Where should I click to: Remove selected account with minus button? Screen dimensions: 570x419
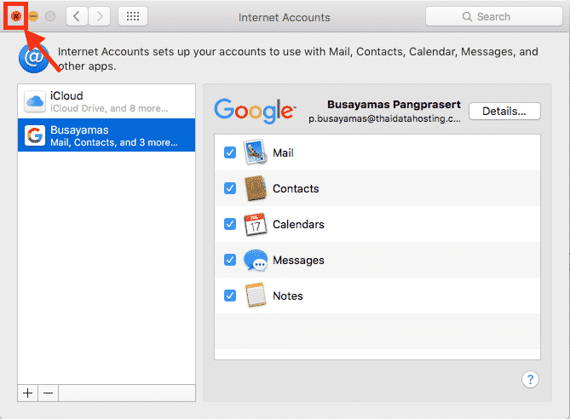click(x=48, y=393)
